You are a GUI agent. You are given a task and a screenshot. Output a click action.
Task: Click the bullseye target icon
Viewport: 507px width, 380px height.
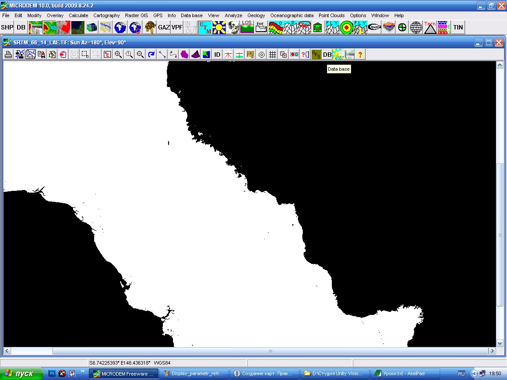click(x=346, y=27)
